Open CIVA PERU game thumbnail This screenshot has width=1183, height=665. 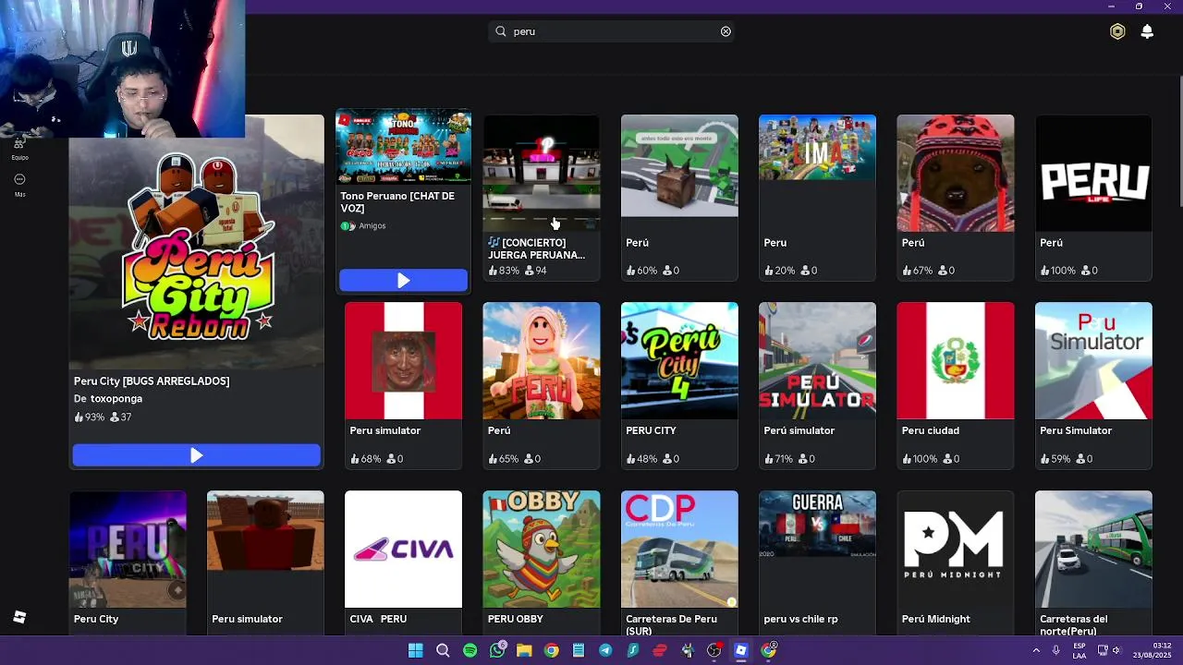403,549
